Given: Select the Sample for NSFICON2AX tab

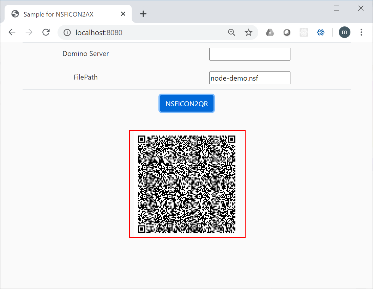Looking at the screenshot, I should click(x=68, y=14).
